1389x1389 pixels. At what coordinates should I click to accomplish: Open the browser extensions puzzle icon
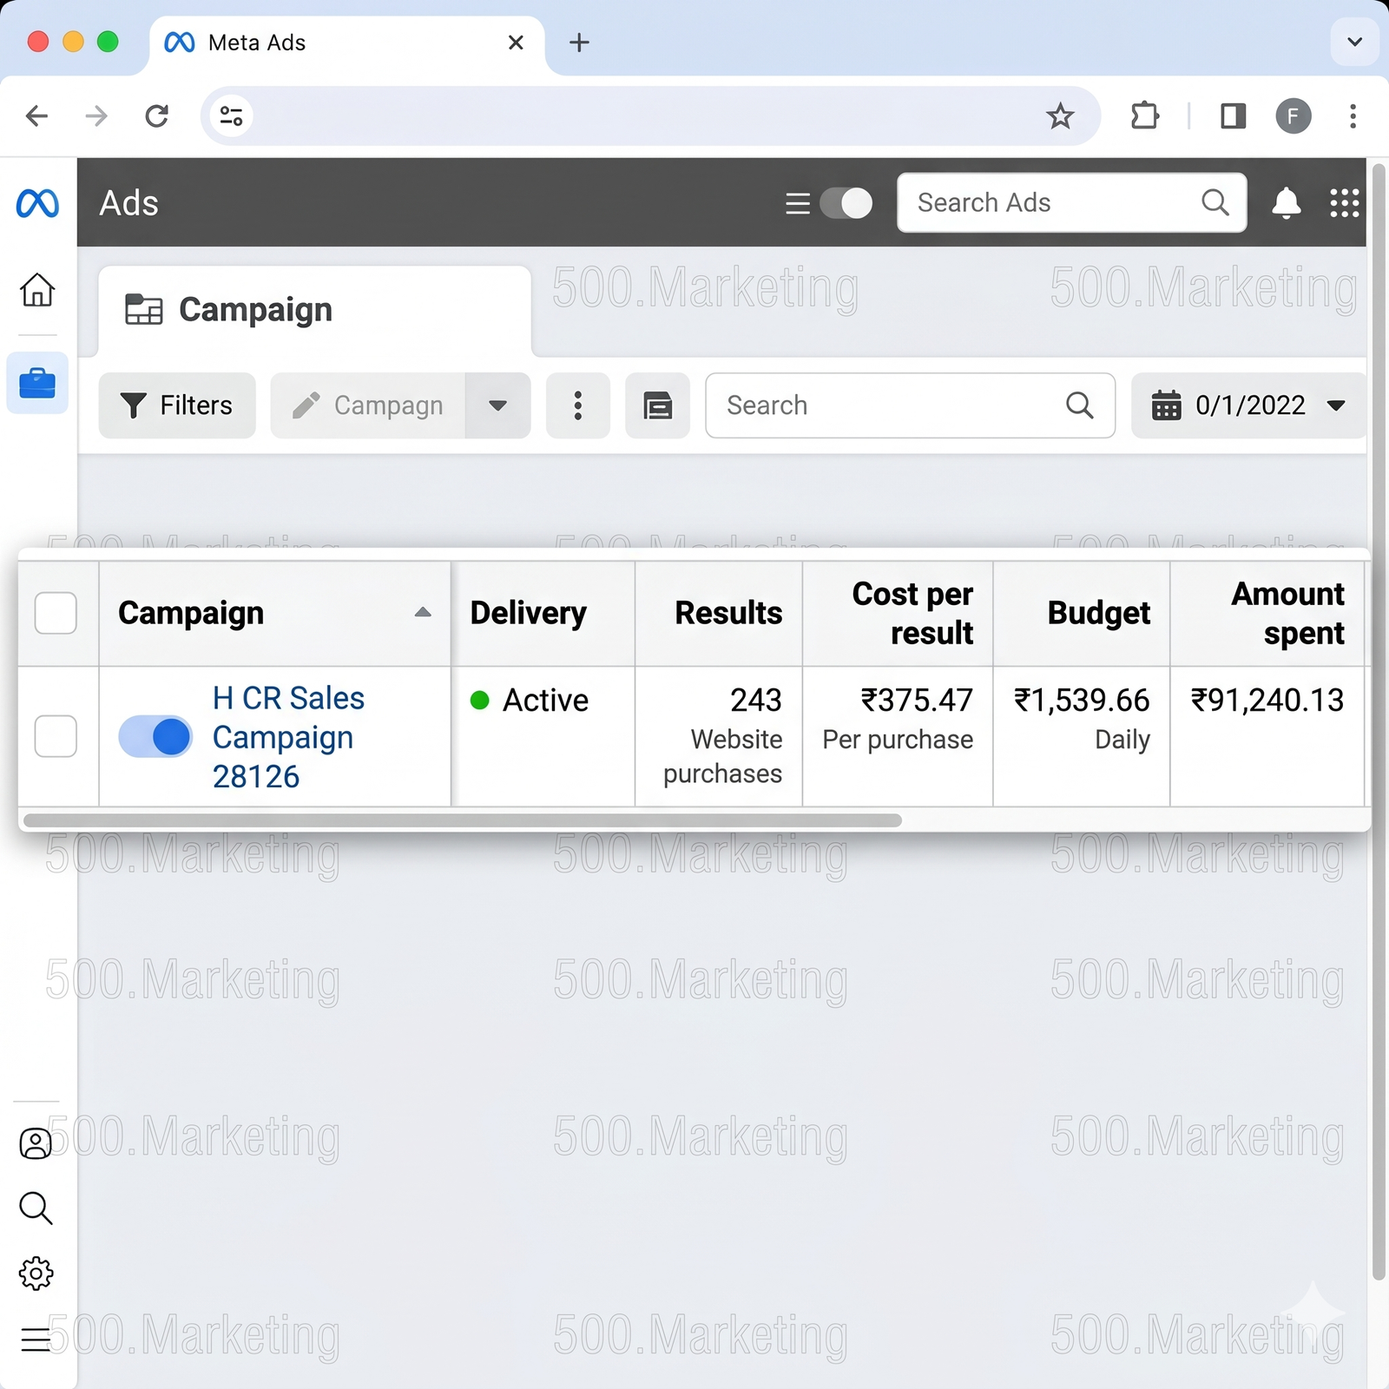point(1145,115)
